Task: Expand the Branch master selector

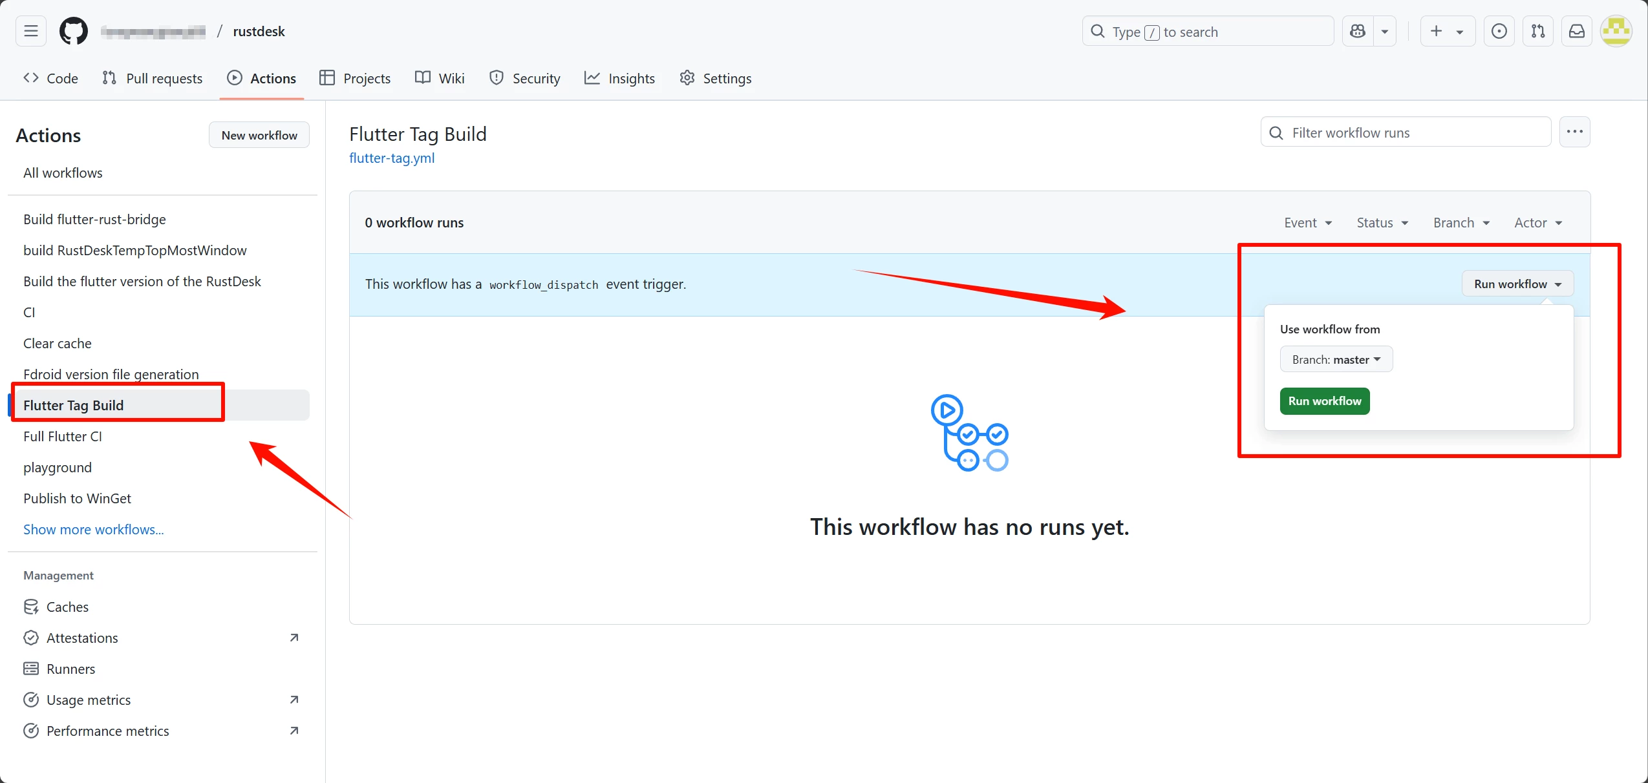Action: [1336, 359]
